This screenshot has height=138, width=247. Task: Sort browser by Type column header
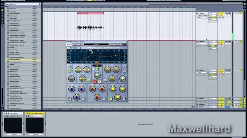(x=36, y=7)
